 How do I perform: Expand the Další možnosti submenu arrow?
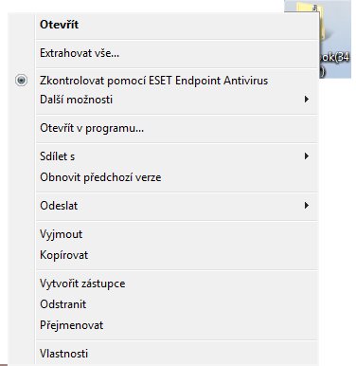tap(306, 100)
